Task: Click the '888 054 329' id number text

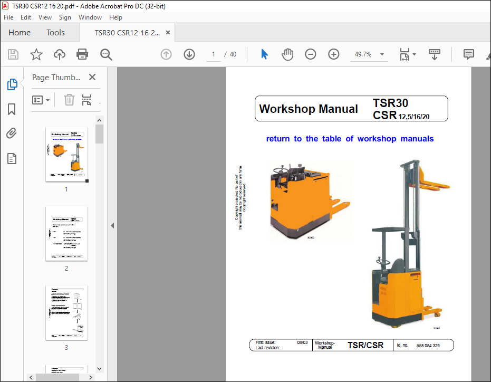Action: tap(428, 346)
